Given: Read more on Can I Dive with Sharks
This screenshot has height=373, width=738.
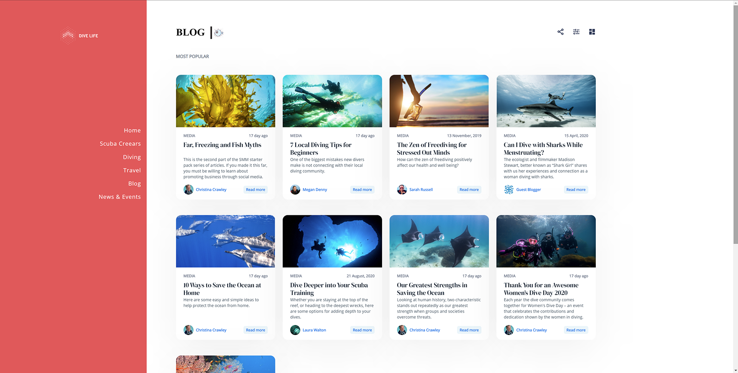Looking at the screenshot, I should [576, 190].
